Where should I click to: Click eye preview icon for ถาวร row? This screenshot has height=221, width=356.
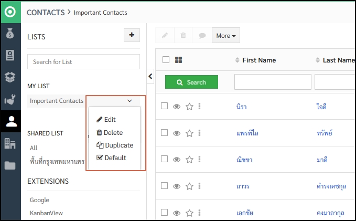point(177,186)
